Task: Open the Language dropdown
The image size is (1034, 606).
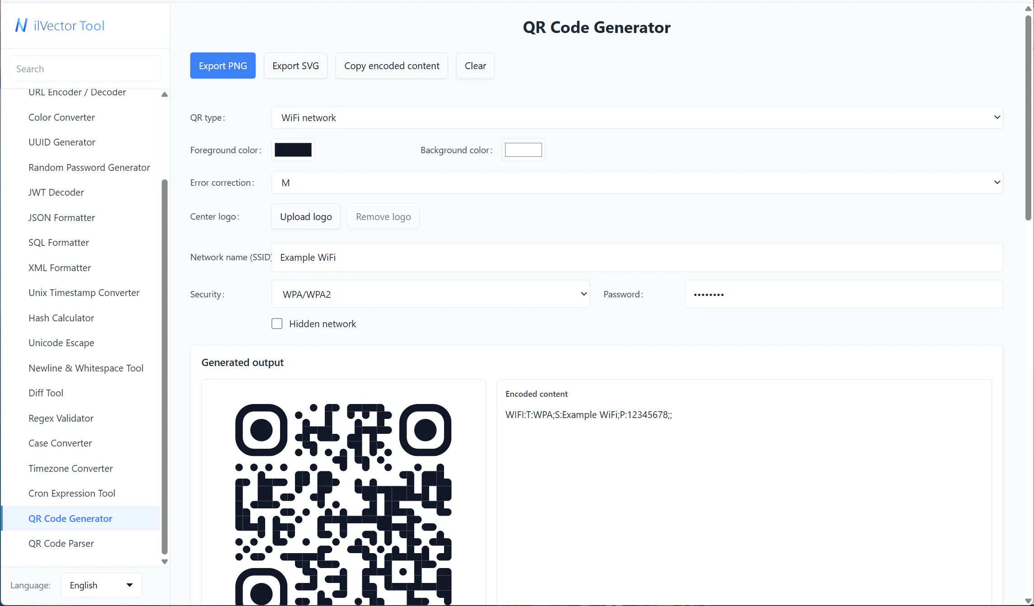Action: coord(102,585)
